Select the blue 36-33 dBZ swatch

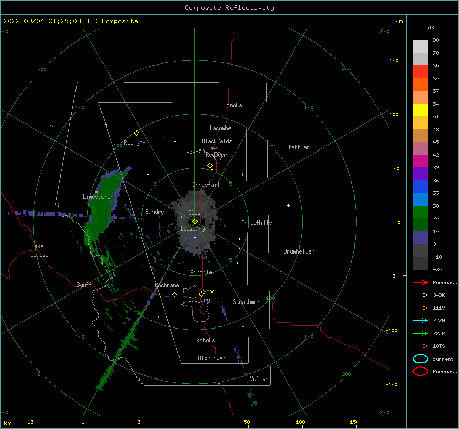[x=420, y=187]
